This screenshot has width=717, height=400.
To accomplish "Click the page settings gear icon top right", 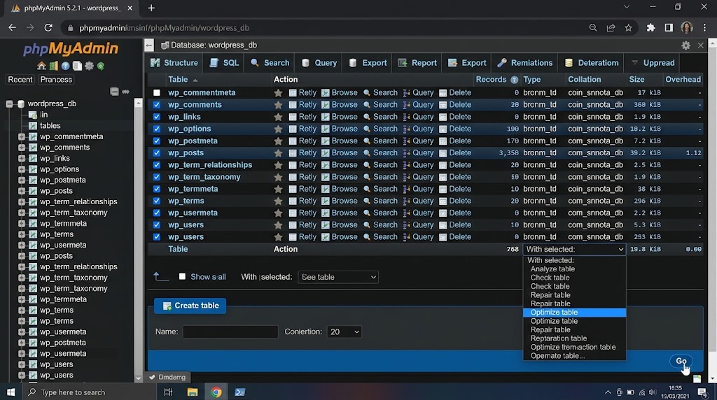I will click(685, 45).
